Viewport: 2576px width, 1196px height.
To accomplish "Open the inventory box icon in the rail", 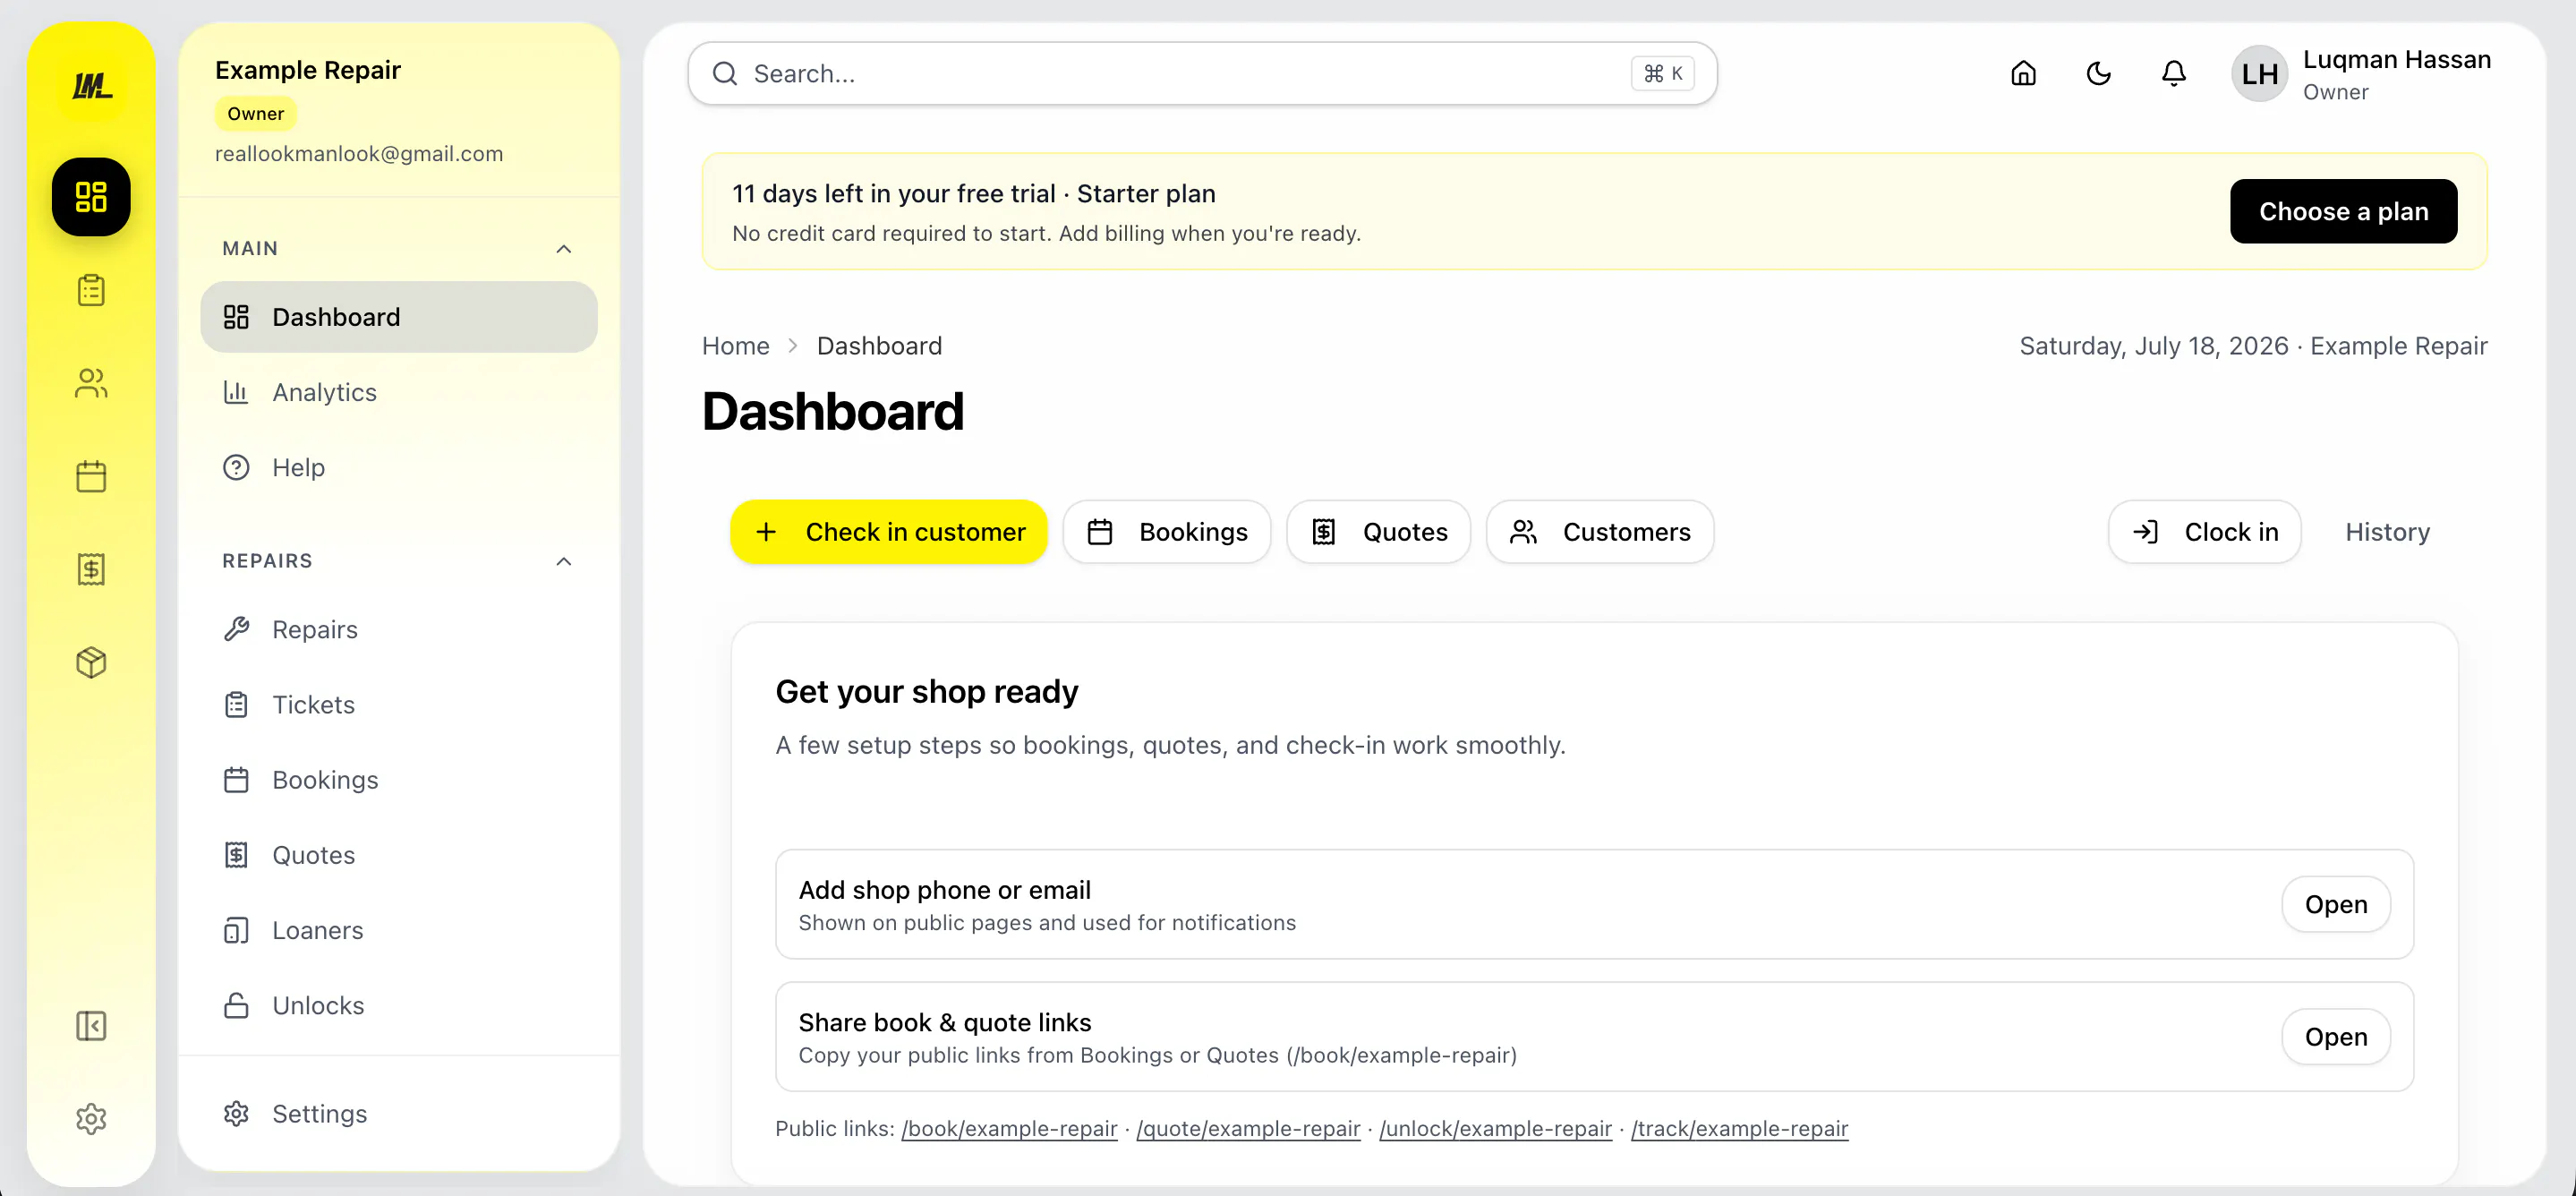I will (x=91, y=662).
